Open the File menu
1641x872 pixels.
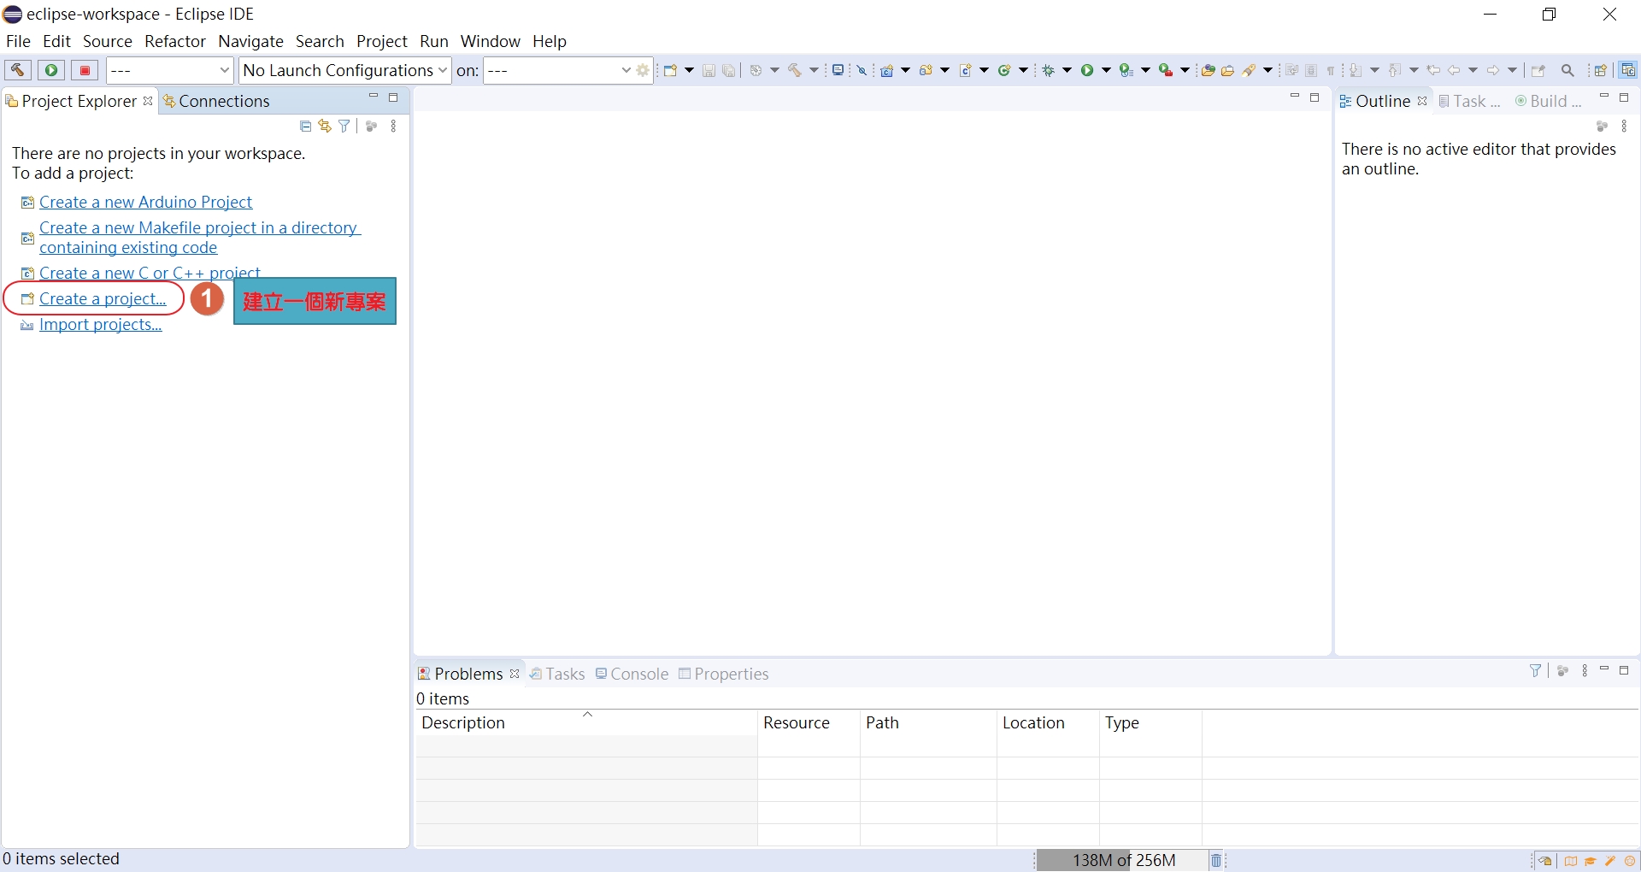tap(18, 41)
